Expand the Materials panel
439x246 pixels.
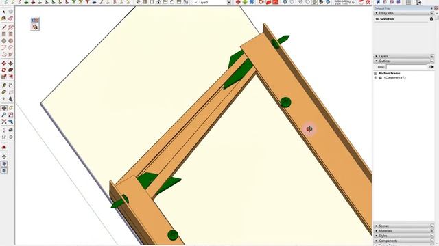(x=377, y=231)
